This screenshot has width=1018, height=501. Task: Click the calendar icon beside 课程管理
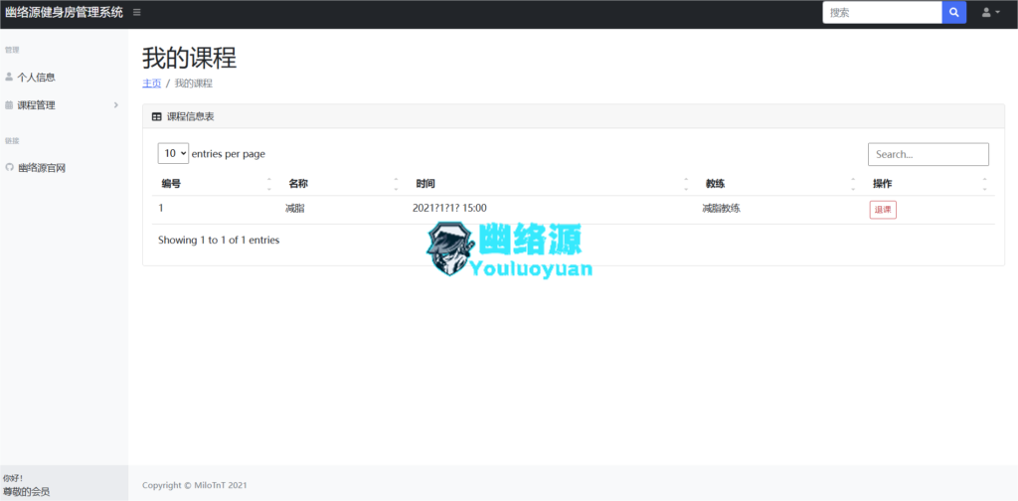9,104
